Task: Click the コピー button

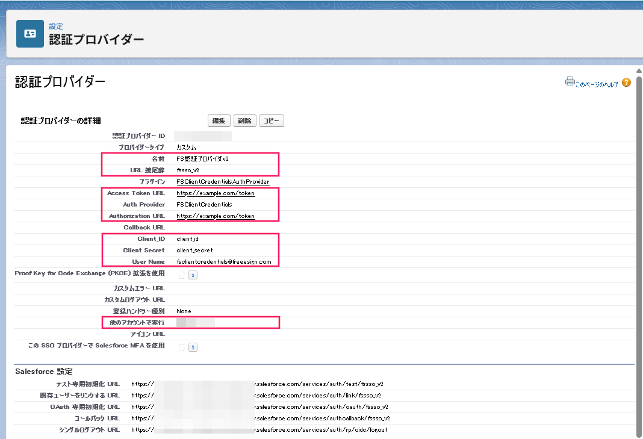Action: tap(272, 120)
